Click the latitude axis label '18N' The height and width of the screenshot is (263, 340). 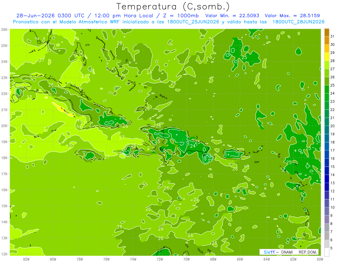coord(4,158)
